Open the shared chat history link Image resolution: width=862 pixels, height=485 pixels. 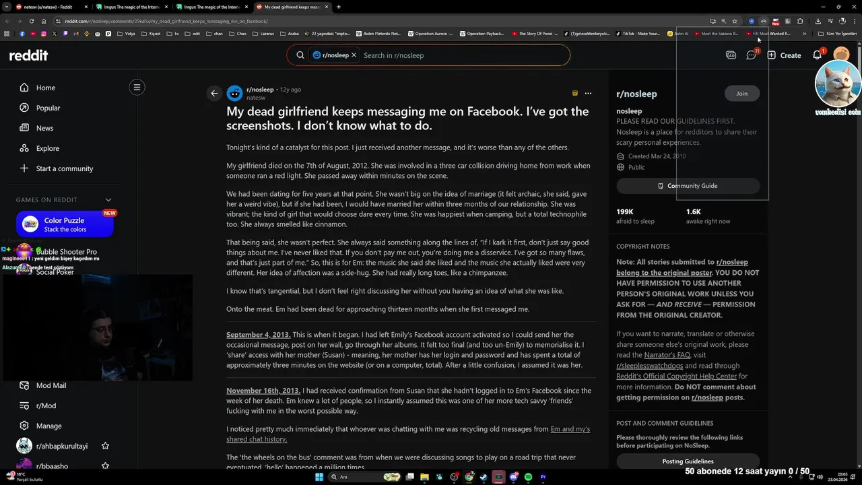tap(408, 434)
